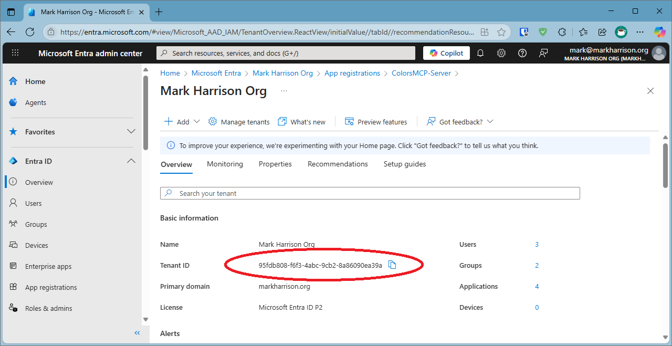
Task: Open App registrations breadcrumb link
Action: pyautogui.click(x=352, y=74)
